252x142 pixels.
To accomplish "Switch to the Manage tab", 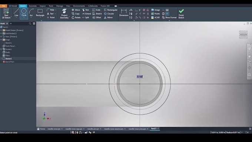I will pyautogui.click(x=60, y=6).
